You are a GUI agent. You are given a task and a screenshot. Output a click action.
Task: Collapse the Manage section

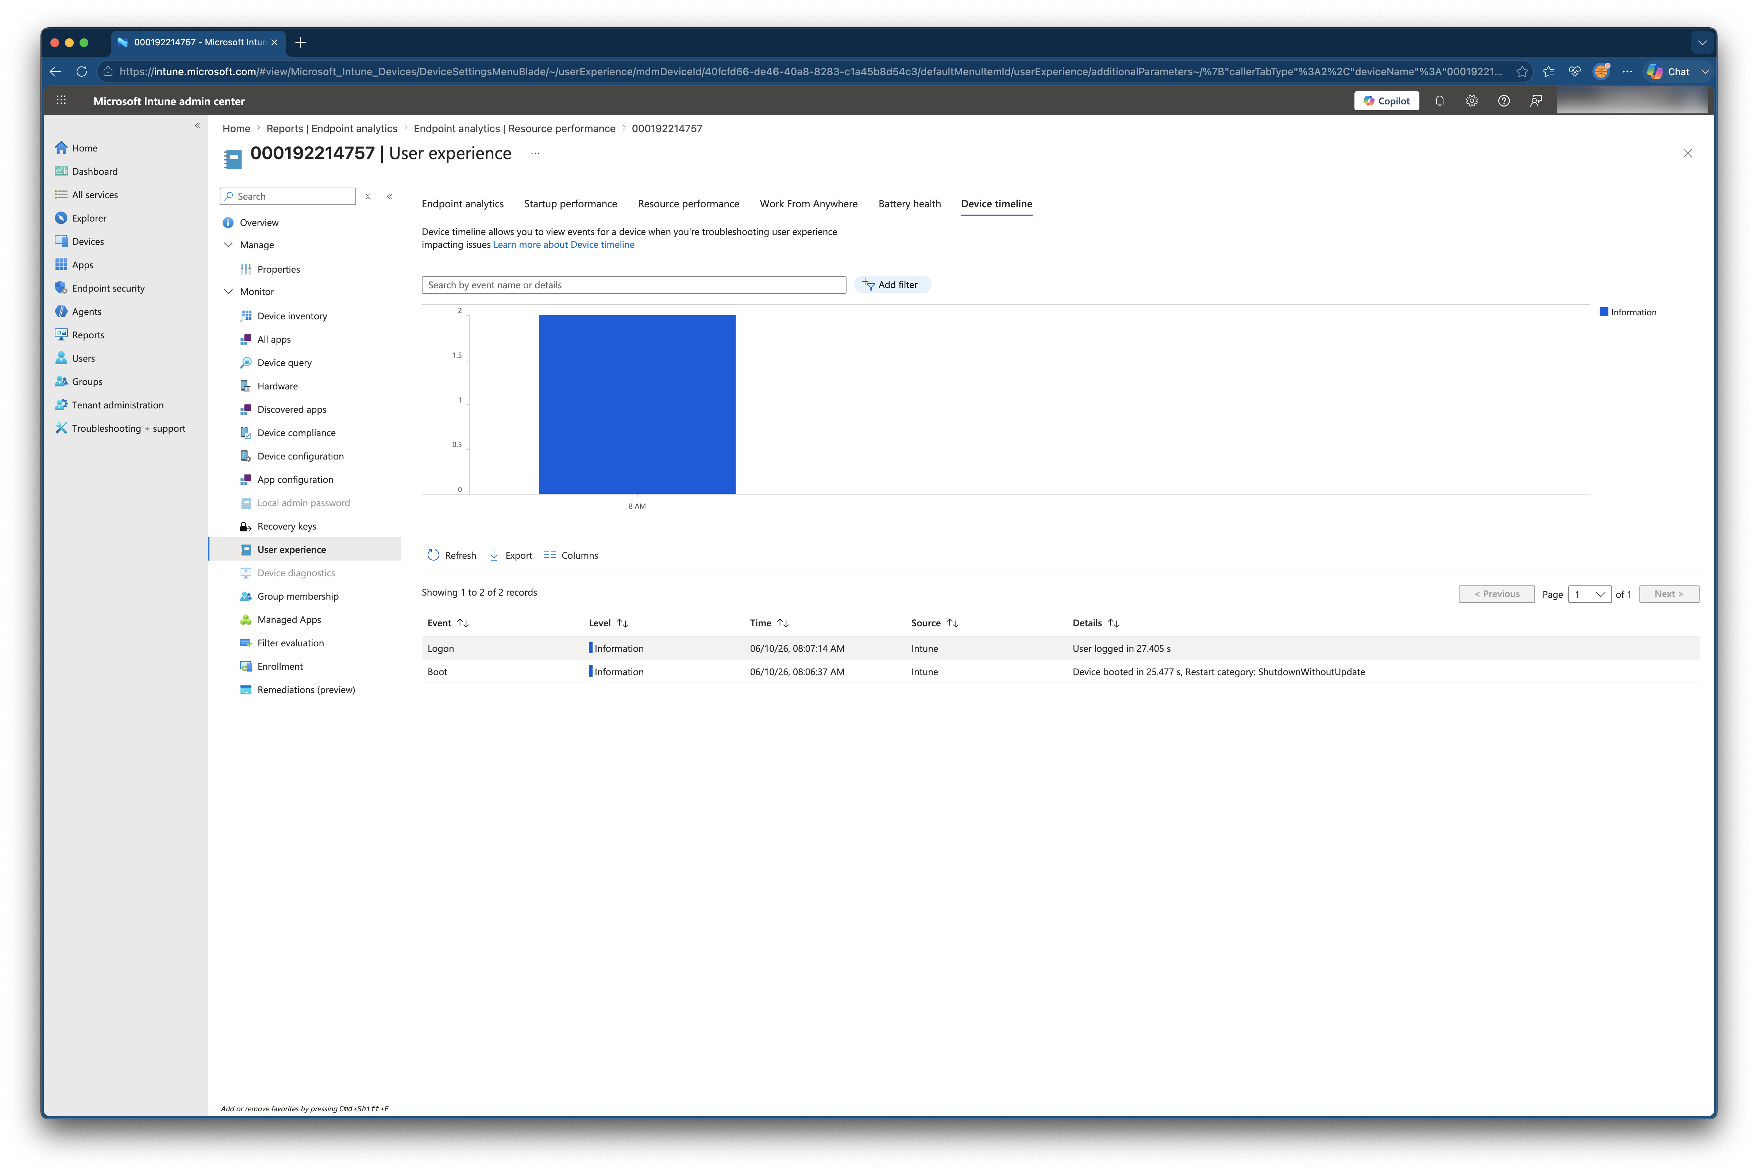tap(229, 245)
